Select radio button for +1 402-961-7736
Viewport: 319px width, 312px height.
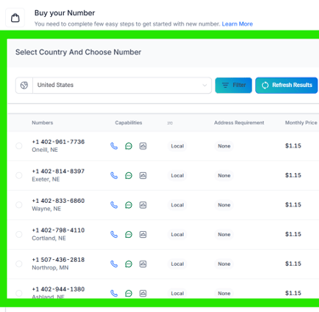tap(19, 146)
